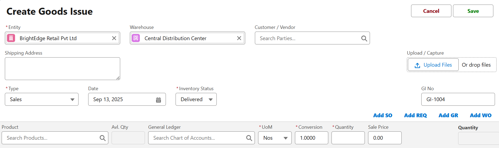
Task: Click the Add REQ link
Action: pyautogui.click(x=415, y=115)
